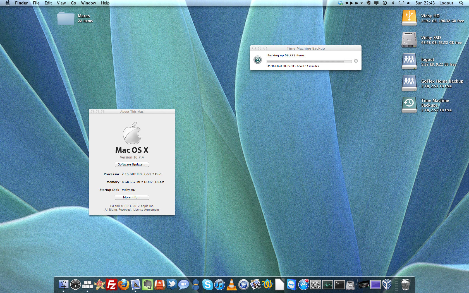
Task: Open the Time Machine menu bar status menu
Action: coord(385,3)
